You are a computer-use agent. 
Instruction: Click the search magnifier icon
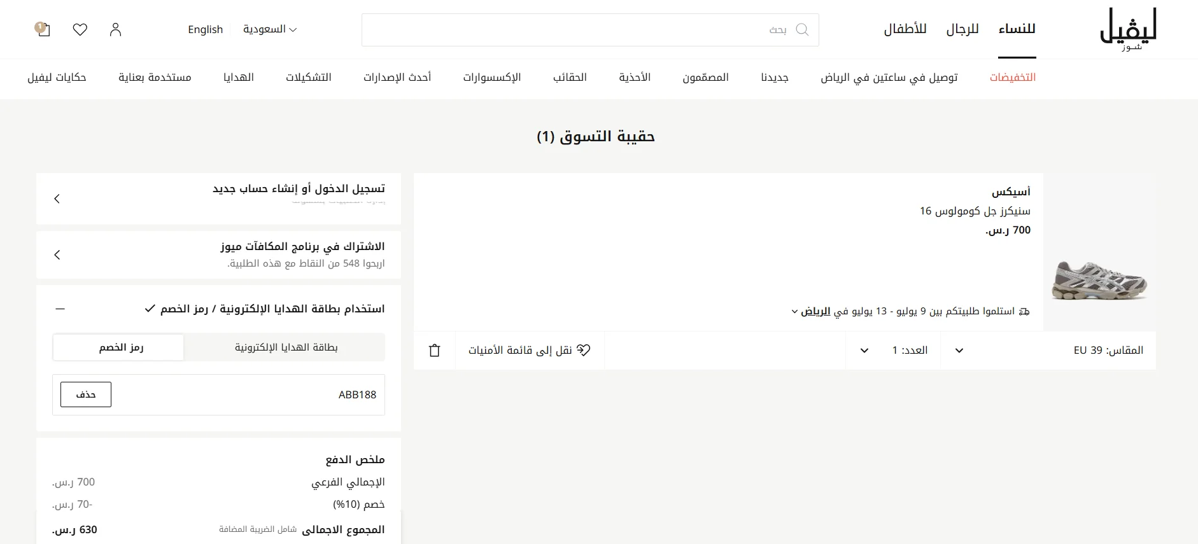802,30
